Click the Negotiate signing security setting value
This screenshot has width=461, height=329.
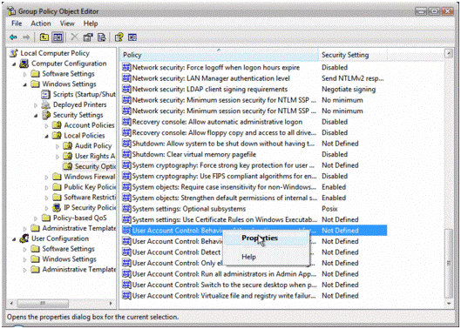tap(349, 89)
